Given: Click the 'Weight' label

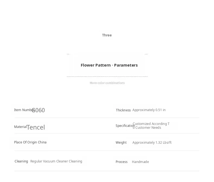Looking at the screenshot, I should [121, 143].
